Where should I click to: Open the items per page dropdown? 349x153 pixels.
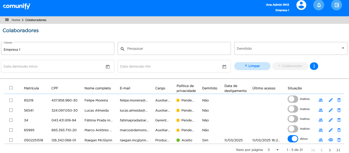(x=273, y=150)
